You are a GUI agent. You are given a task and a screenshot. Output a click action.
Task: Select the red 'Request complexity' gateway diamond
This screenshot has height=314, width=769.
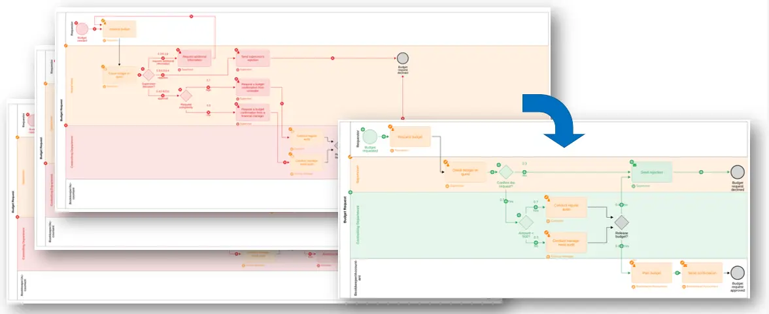click(186, 95)
